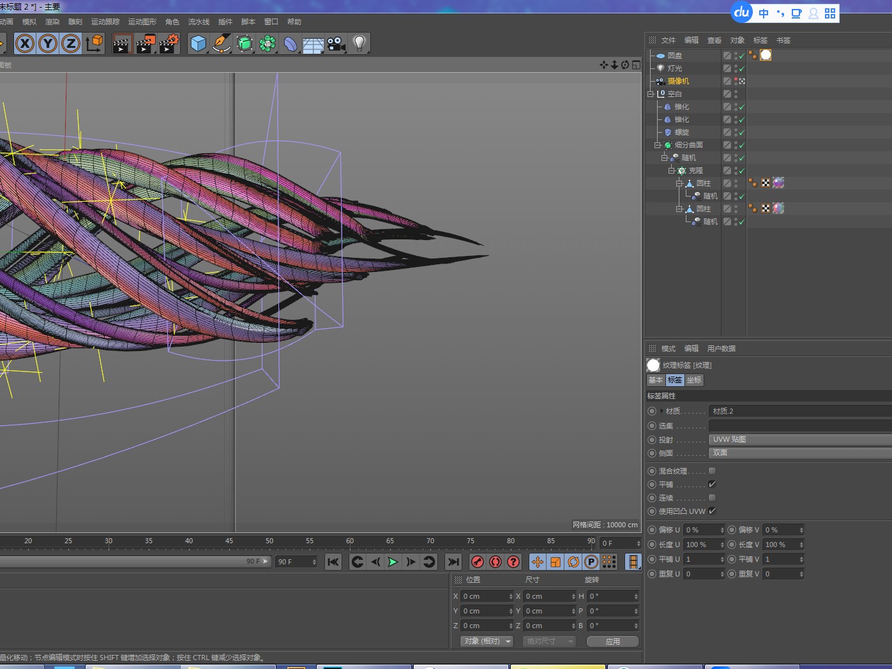Collapse the 细分曲面 object branch
The height and width of the screenshot is (669, 892).
tap(656, 145)
